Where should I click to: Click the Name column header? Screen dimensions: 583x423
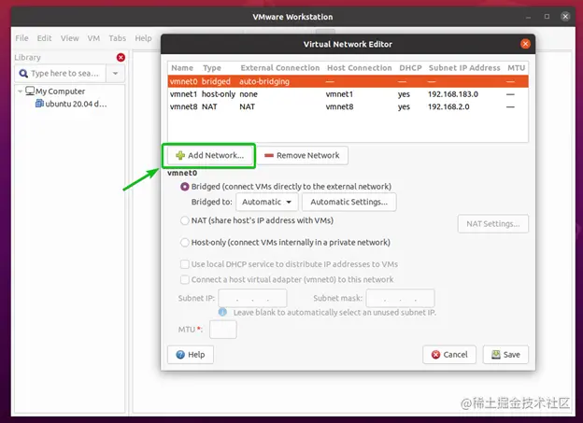coord(182,68)
